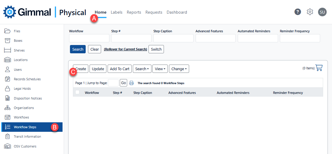Click the Workflow filter input field
Image resolution: width=332 pixels, height=154 pixels.
tap(89, 38)
